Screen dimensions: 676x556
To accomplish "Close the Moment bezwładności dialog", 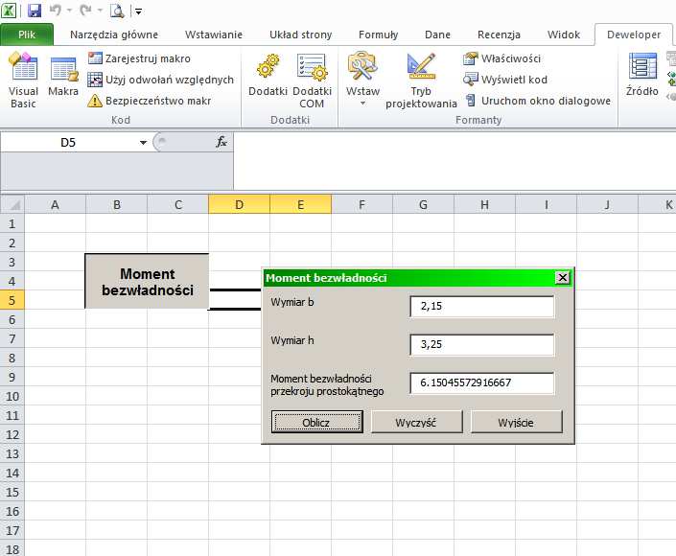I will point(563,278).
